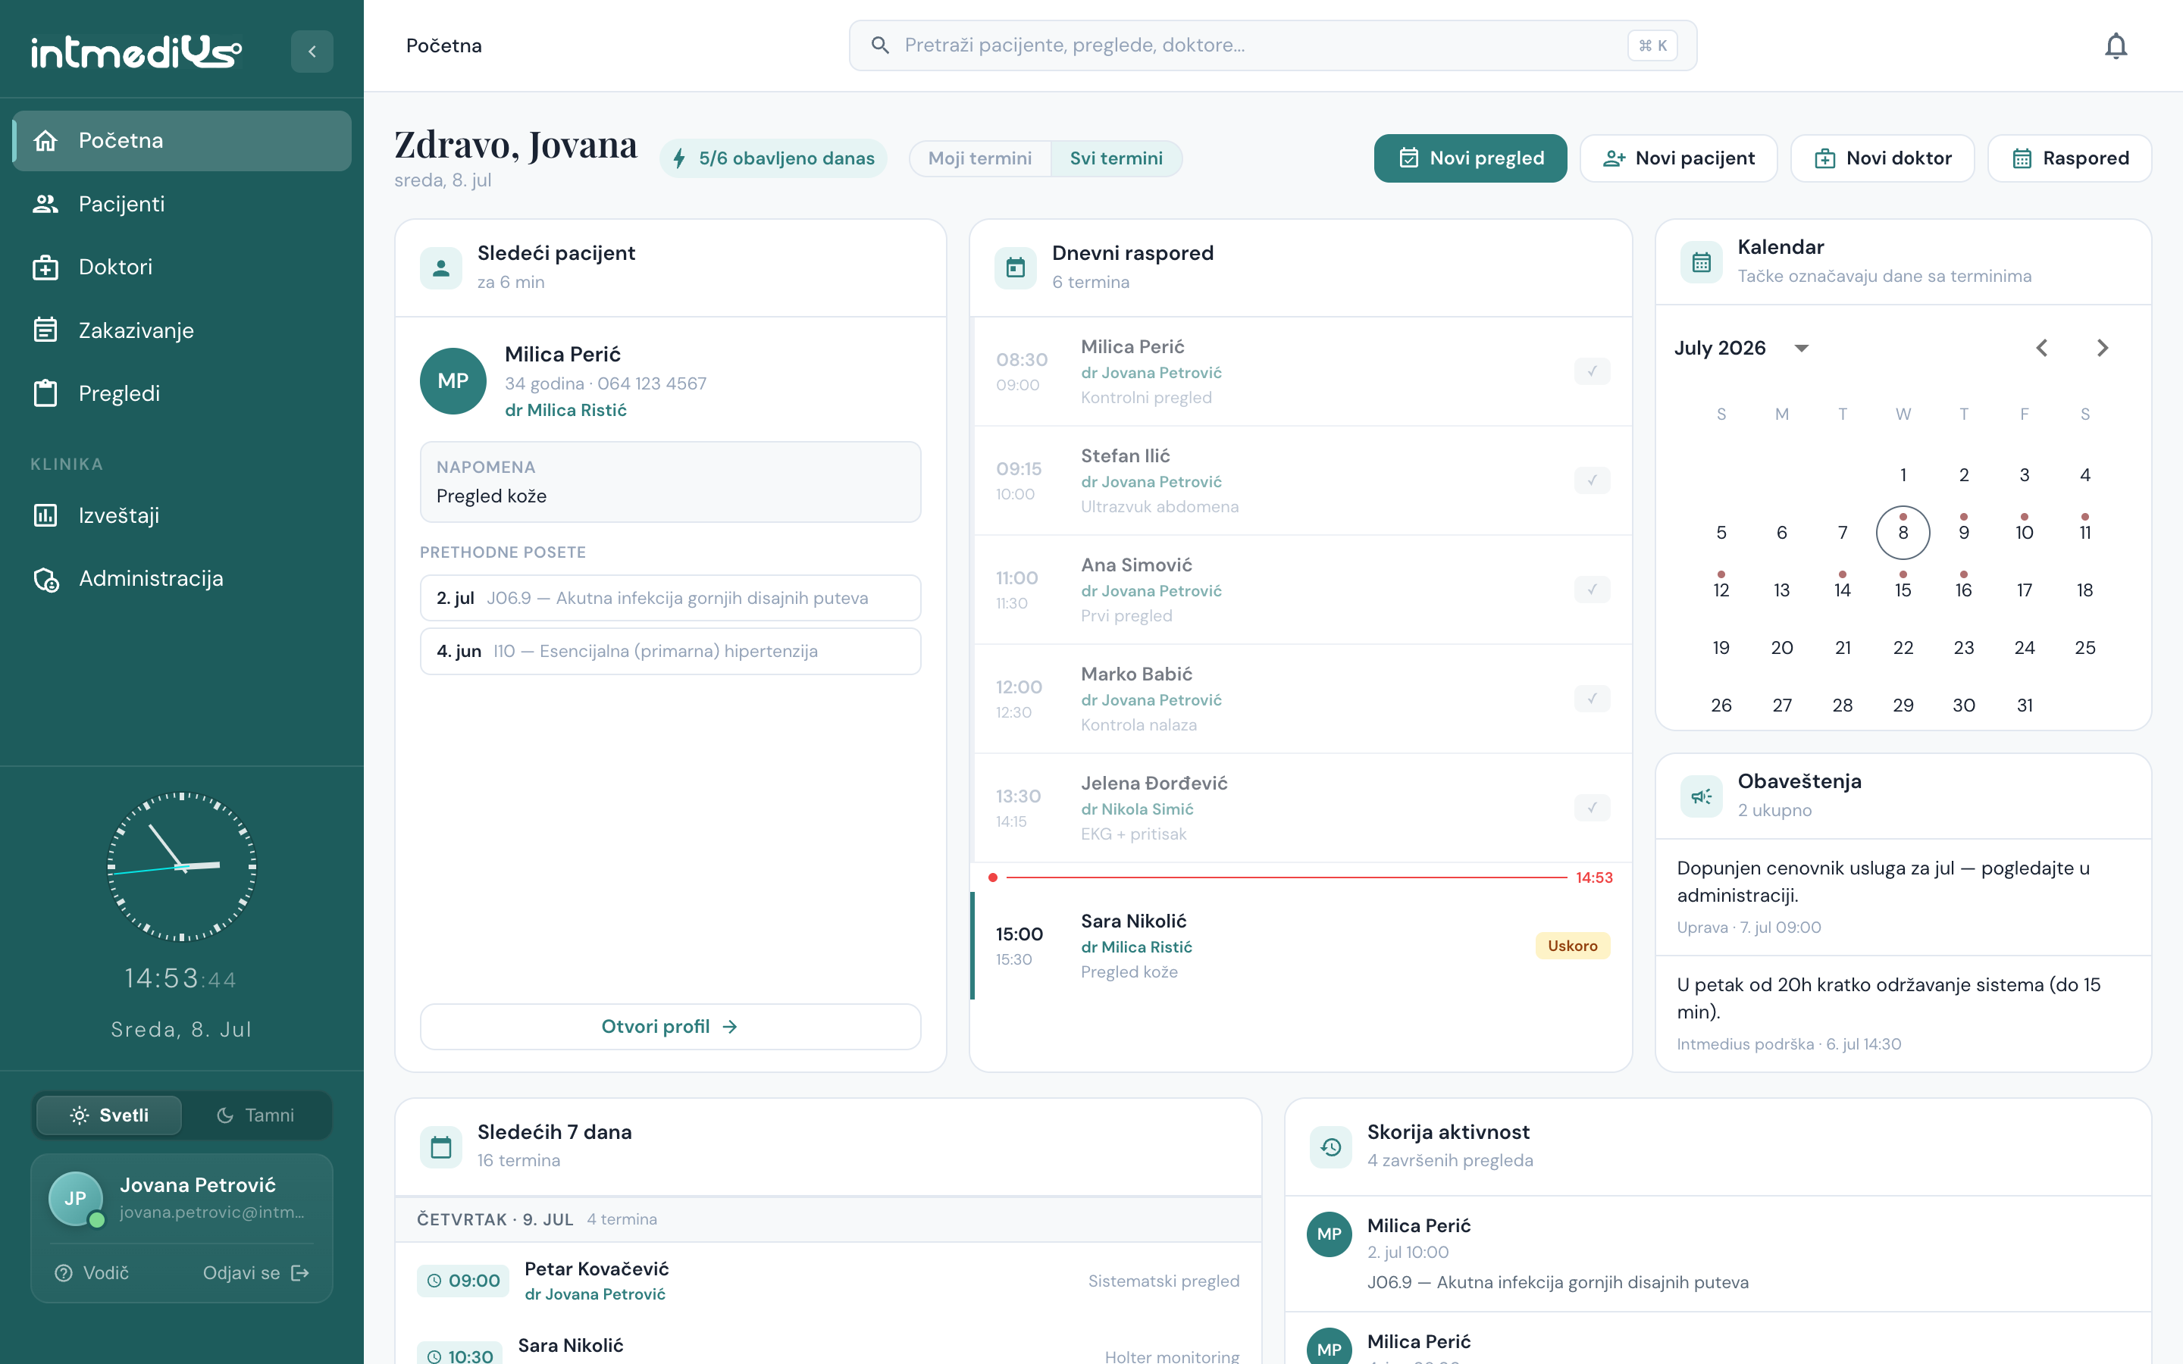This screenshot has width=2183, height=1364.
Task: Click the intmedius logo
Action: coord(136,52)
